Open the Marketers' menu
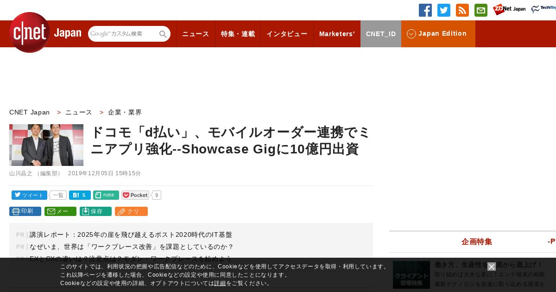The image size is (556, 292). 337,34
